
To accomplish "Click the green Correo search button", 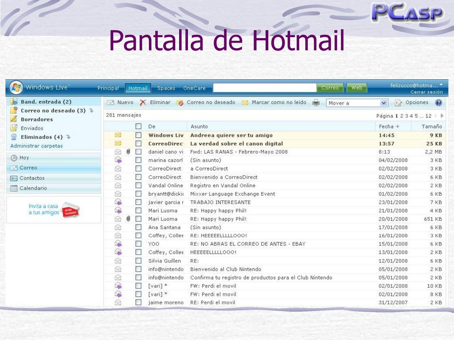I will pyautogui.click(x=330, y=88).
